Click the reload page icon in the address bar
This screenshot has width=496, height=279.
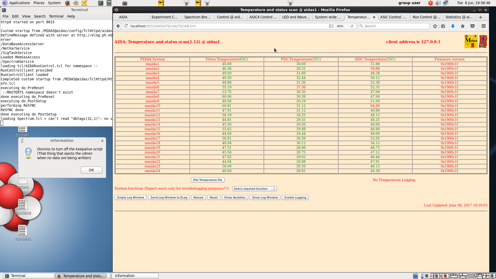352,26
